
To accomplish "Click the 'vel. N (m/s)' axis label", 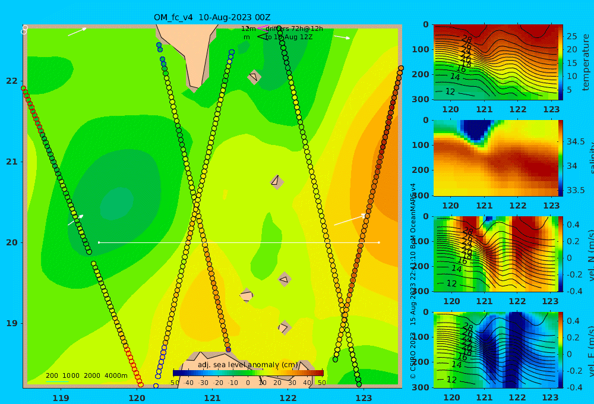I will pos(591,255).
